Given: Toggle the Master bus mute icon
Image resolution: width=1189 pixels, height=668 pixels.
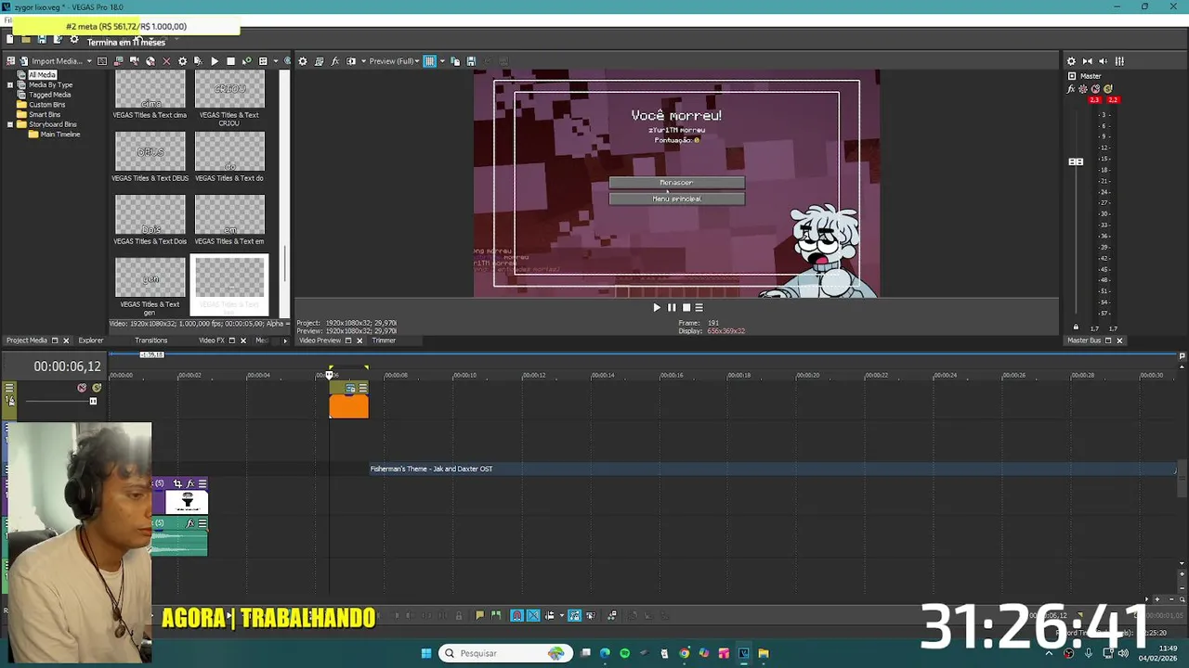Looking at the screenshot, I should 1095,89.
